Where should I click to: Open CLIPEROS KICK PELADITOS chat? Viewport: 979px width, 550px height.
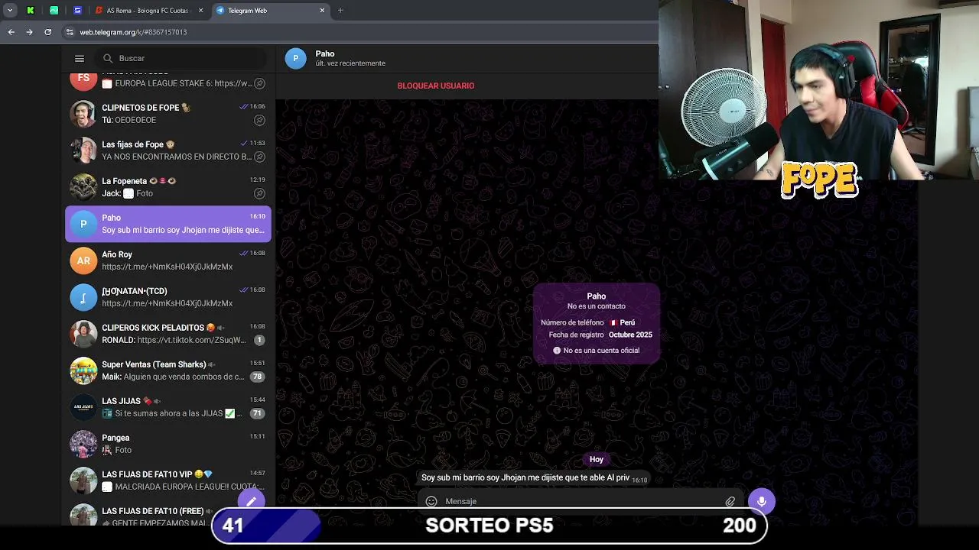(x=168, y=334)
